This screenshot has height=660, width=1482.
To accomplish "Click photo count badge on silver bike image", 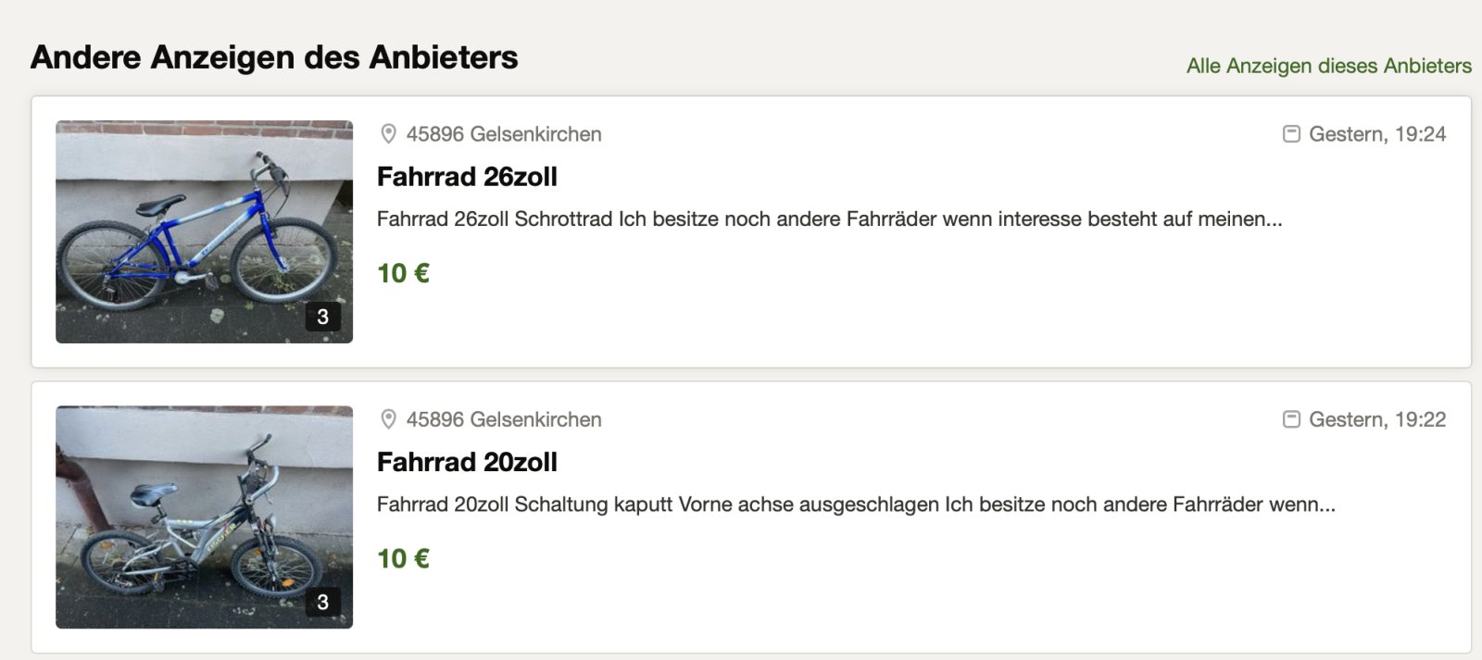I will click(x=322, y=602).
